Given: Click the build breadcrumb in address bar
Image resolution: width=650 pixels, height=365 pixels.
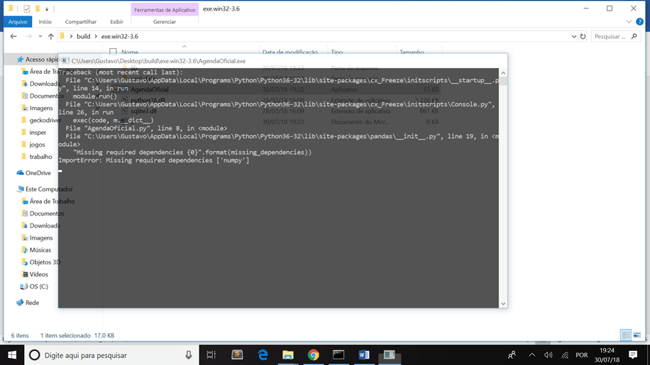Looking at the screenshot, I should [83, 36].
